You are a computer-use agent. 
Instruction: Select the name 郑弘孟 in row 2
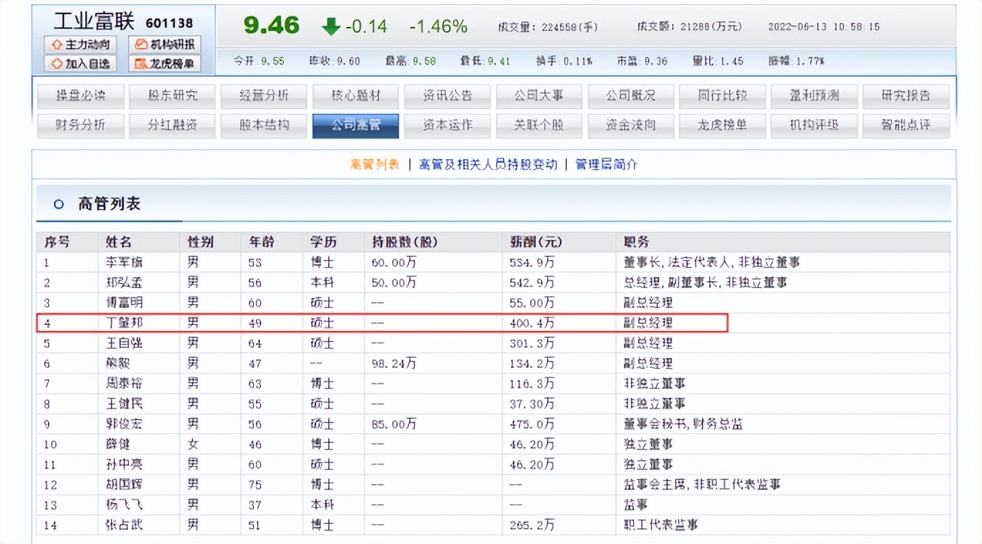[124, 283]
